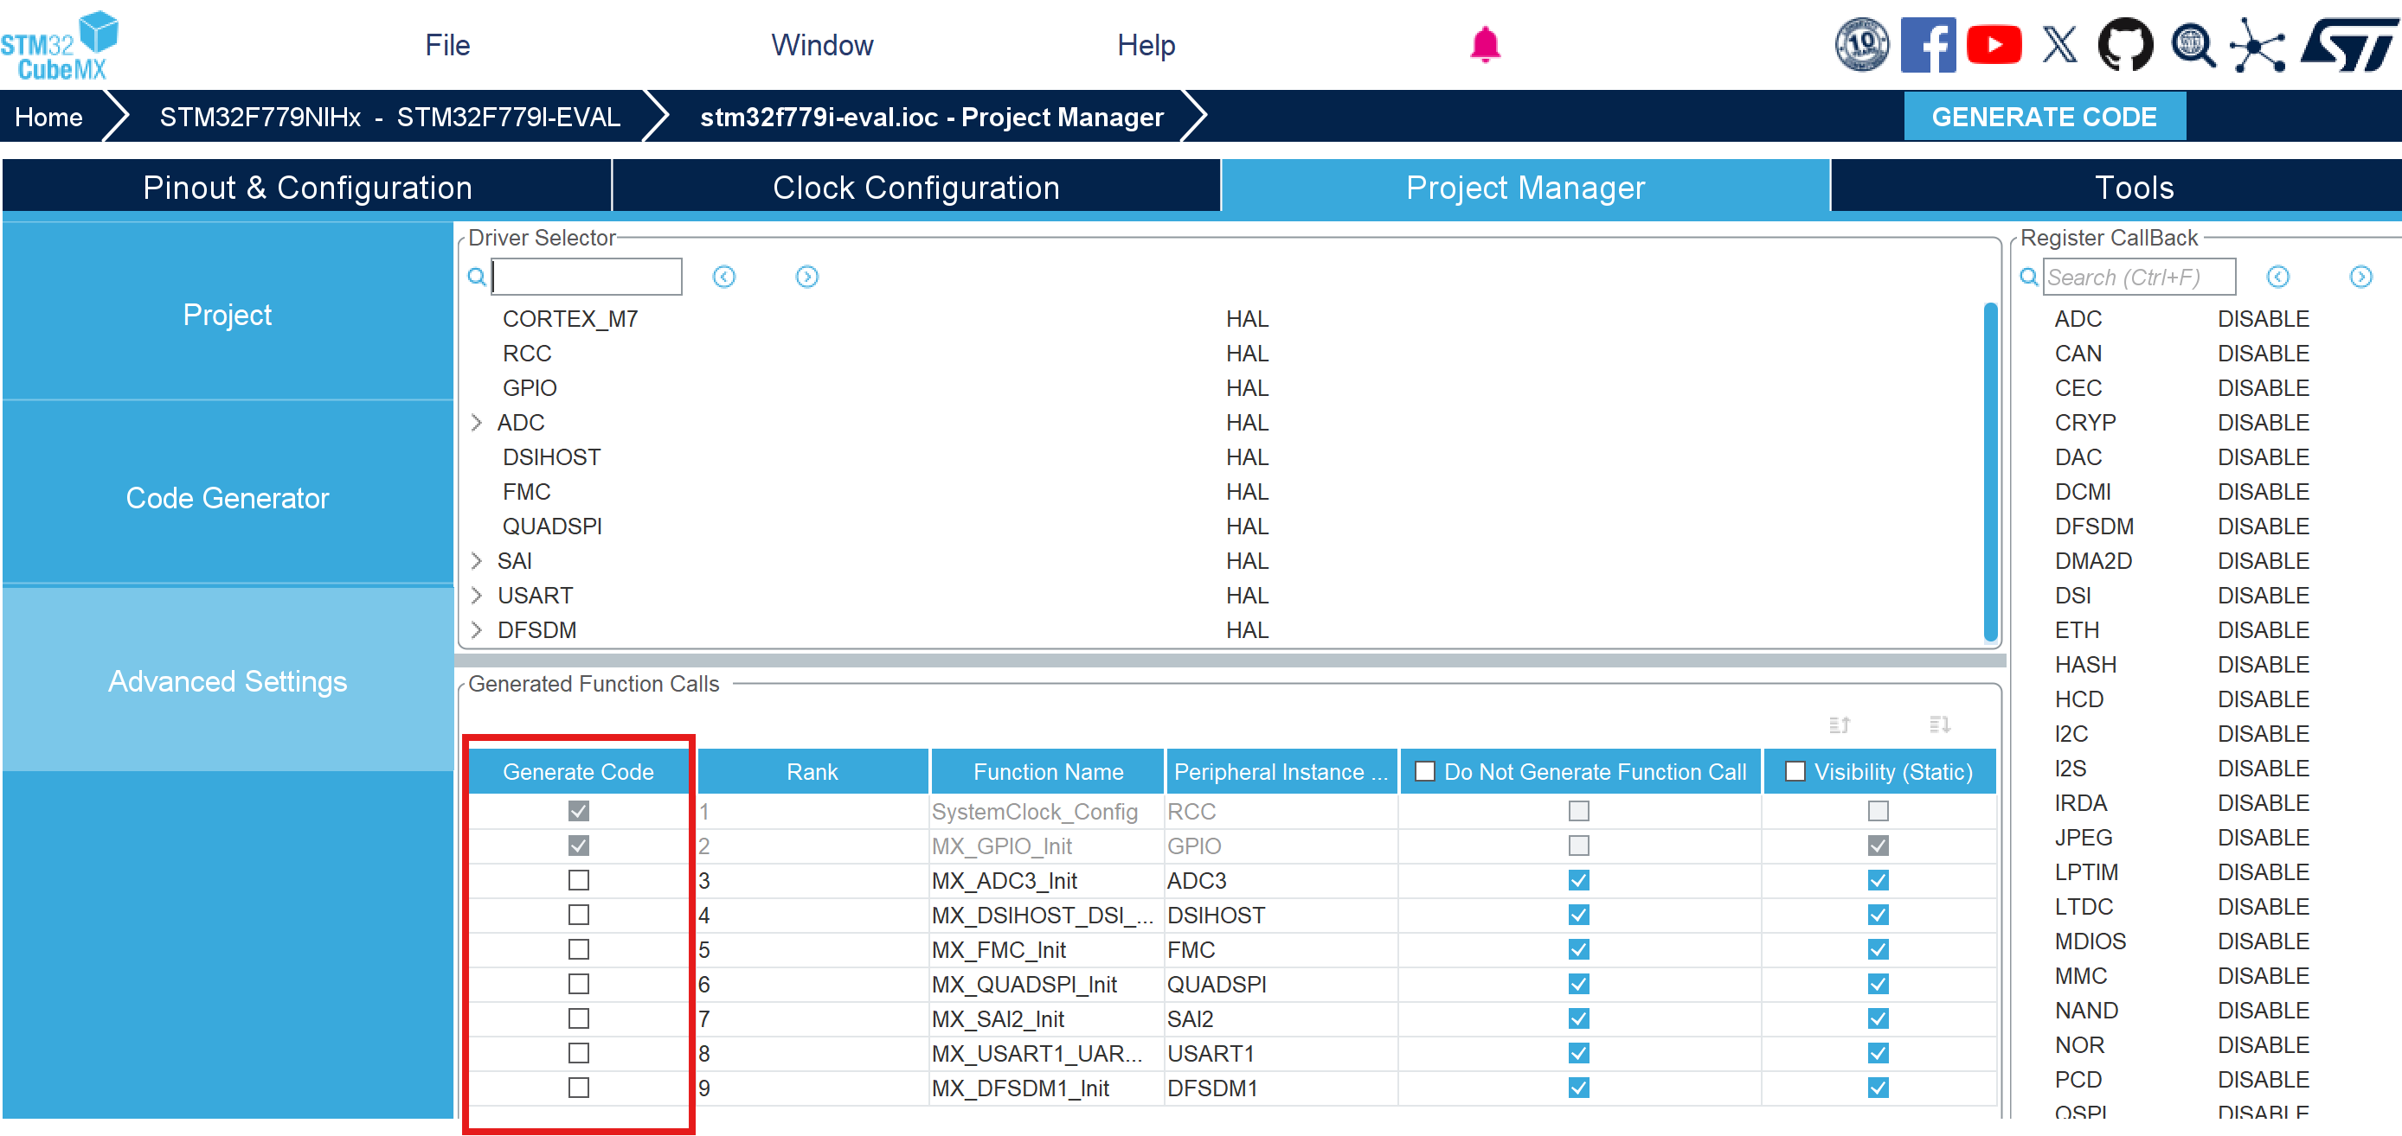Screen dimensions: 2402x1136
Task: Open the YouTube icon link
Action: click(x=1994, y=44)
